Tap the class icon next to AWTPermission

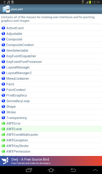tap(3, 151)
